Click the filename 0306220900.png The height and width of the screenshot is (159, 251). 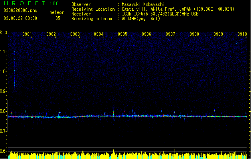[20, 10]
